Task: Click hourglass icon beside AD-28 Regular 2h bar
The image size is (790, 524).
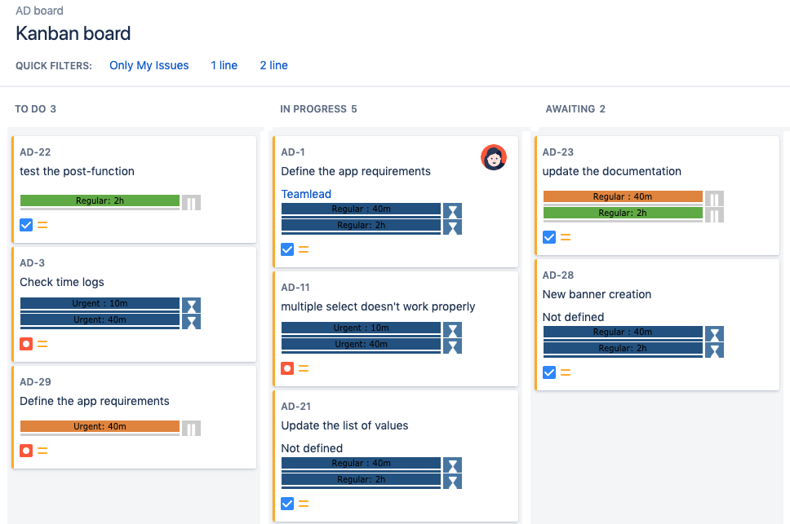Action: point(714,350)
